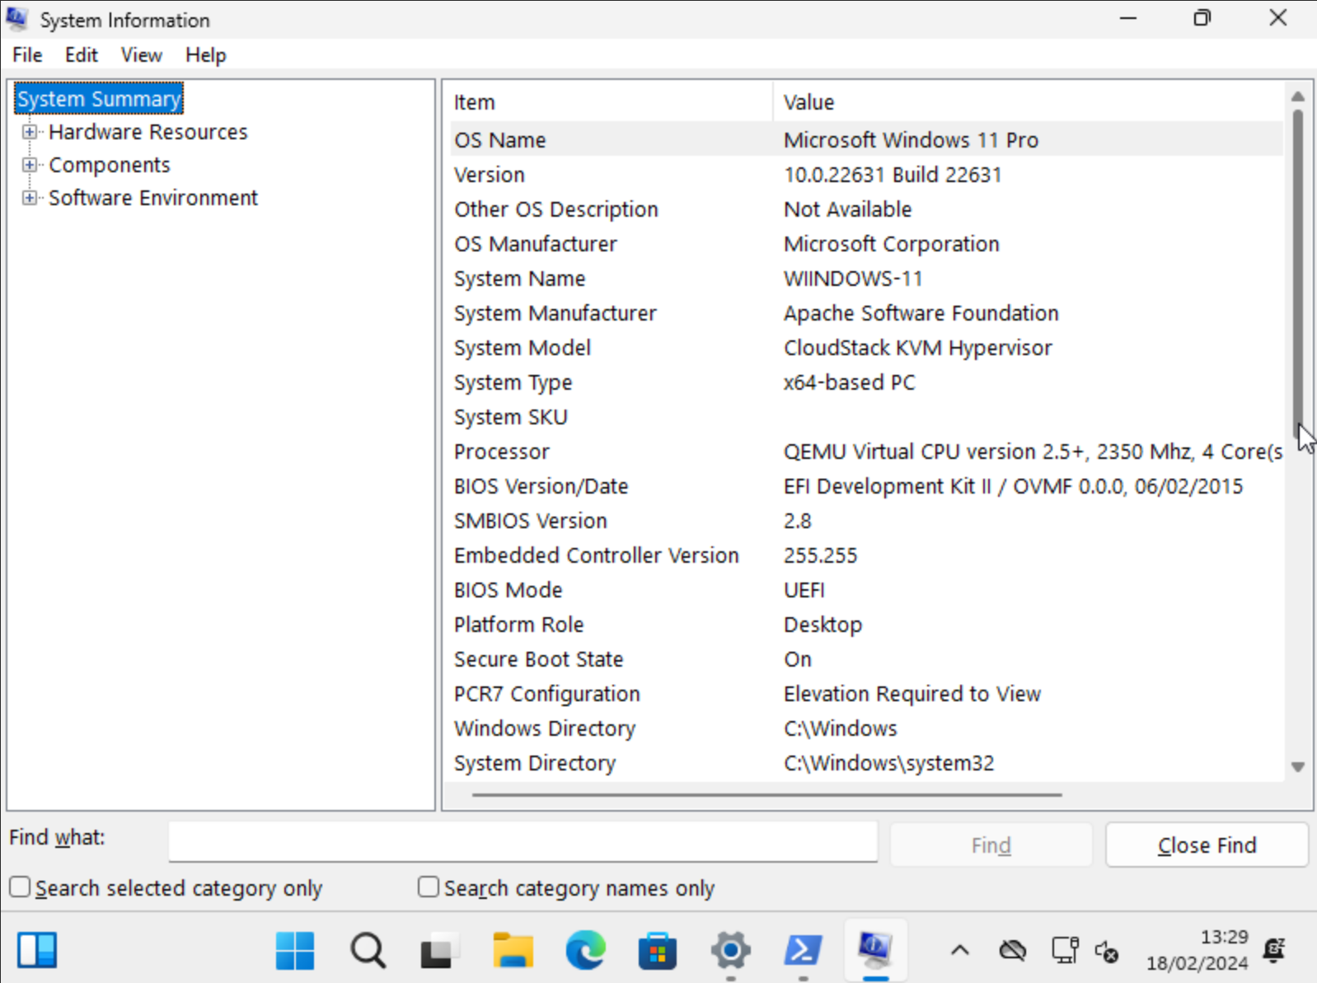Select the OS Manufacturer row
This screenshot has width=1317, height=983.
[x=867, y=244]
